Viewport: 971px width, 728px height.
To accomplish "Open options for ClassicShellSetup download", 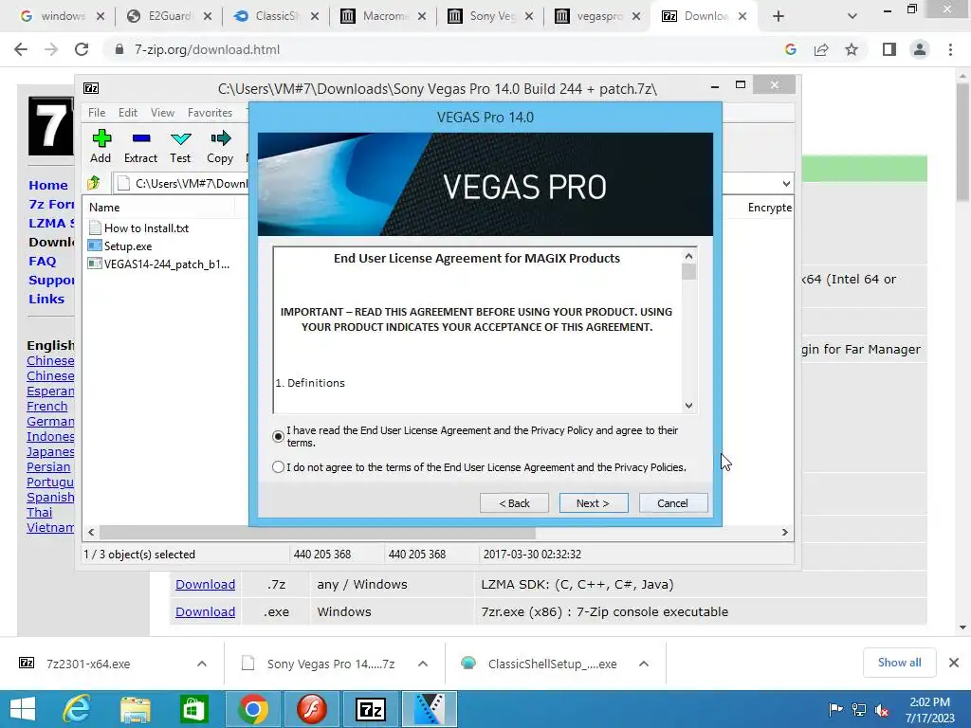I will click(x=644, y=664).
